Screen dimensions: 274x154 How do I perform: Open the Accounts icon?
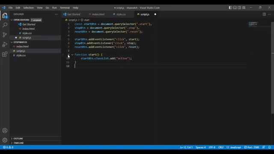pyautogui.click(x=5, y=130)
